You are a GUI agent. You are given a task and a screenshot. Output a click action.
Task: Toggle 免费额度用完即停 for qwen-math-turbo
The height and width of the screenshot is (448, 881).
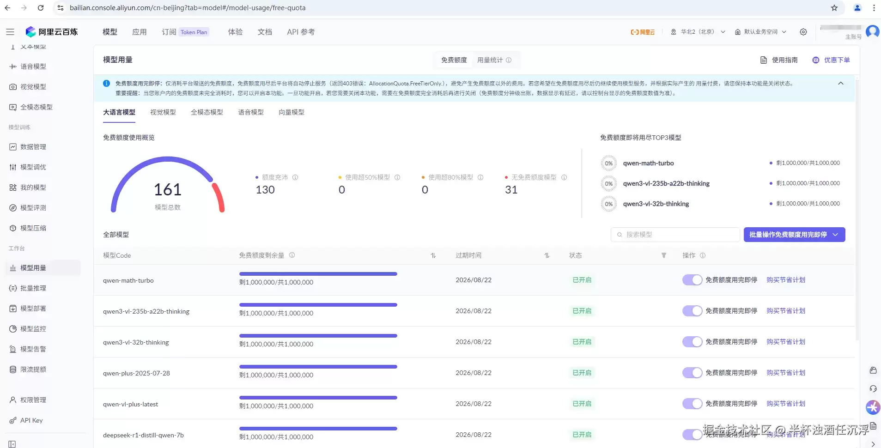(x=692, y=280)
